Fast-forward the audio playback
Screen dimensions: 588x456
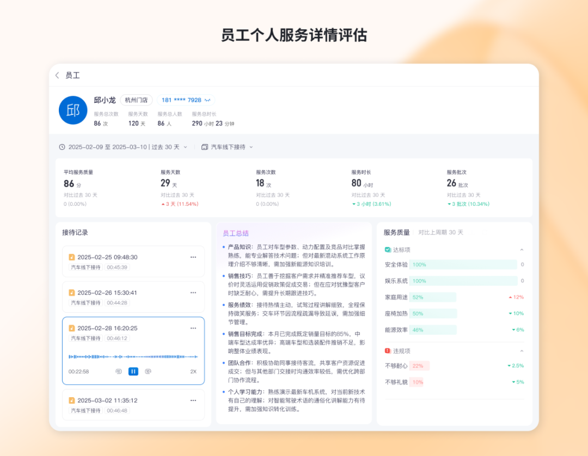coord(148,371)
